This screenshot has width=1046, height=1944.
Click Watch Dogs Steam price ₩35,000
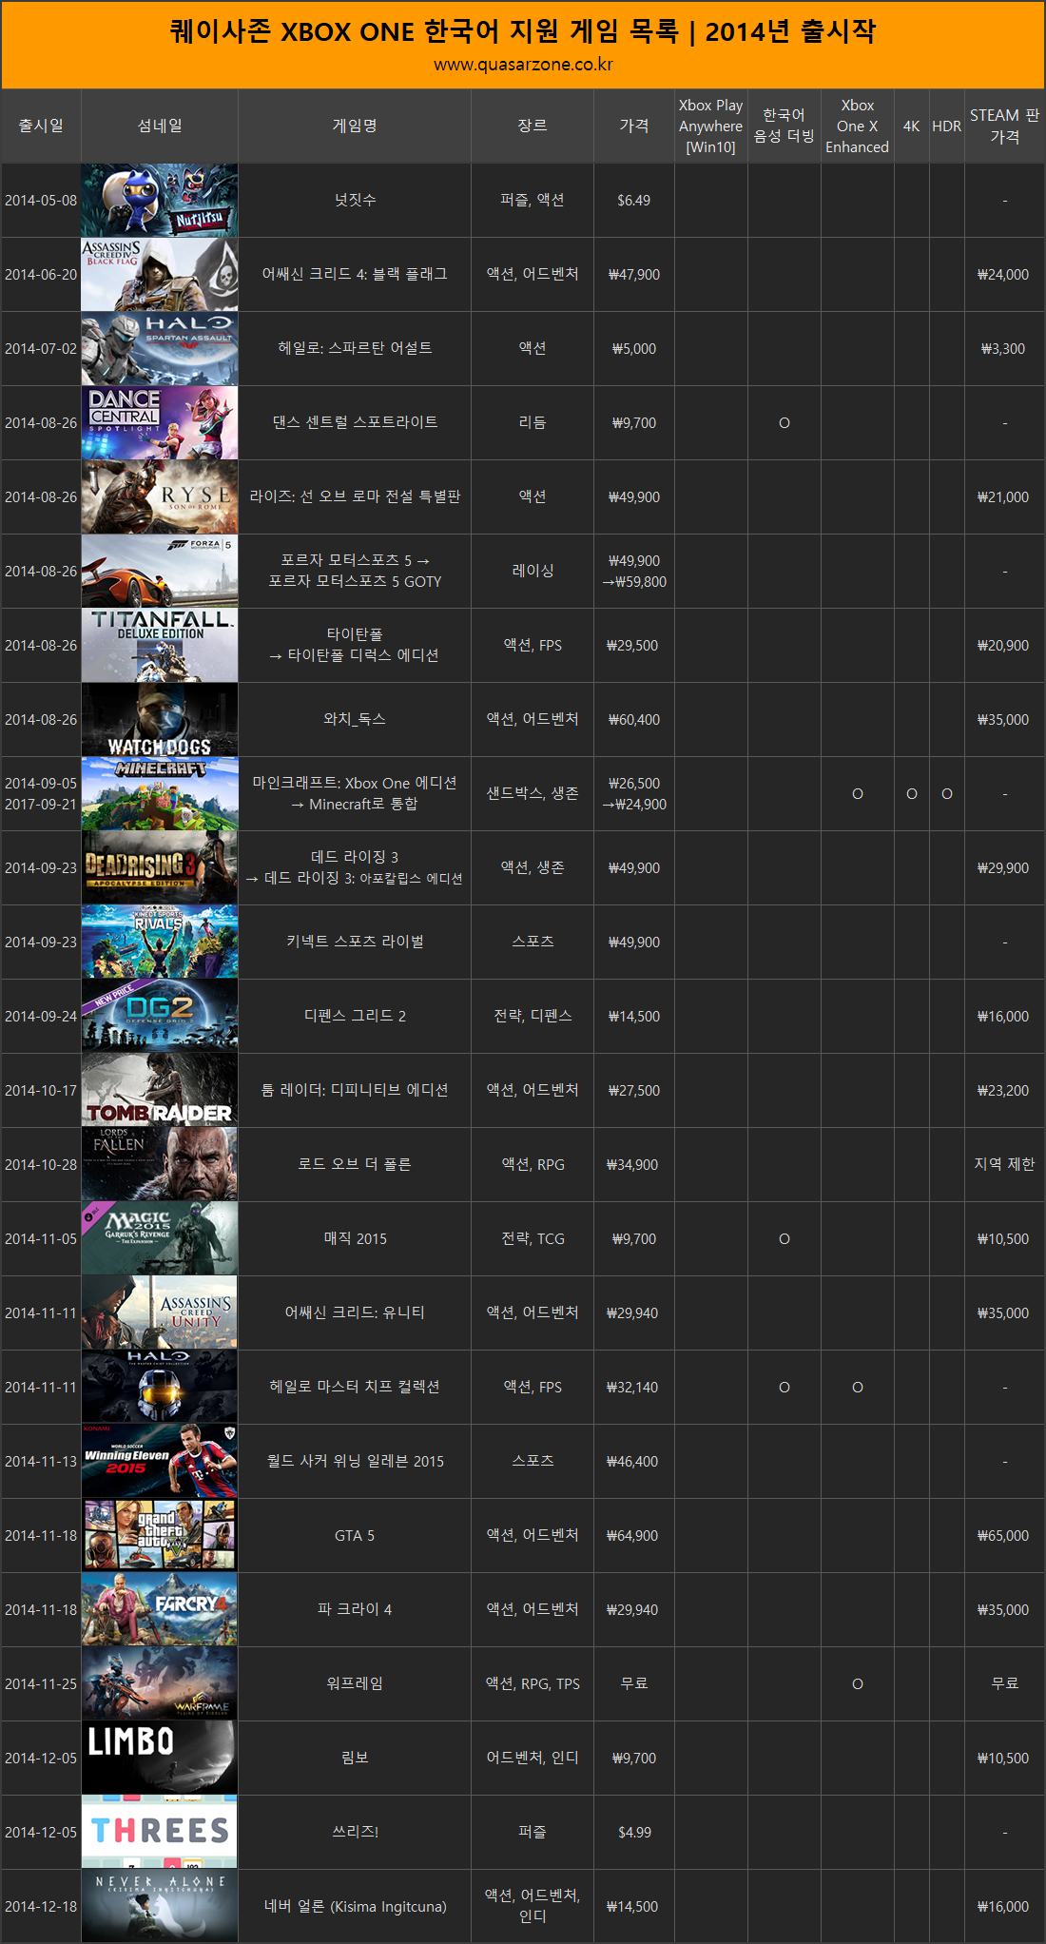click(1005, 720)
